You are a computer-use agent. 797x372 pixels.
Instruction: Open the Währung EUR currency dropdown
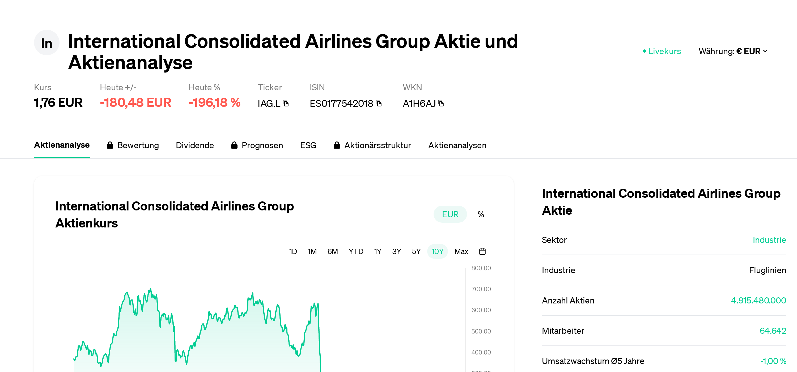[733, 51]
